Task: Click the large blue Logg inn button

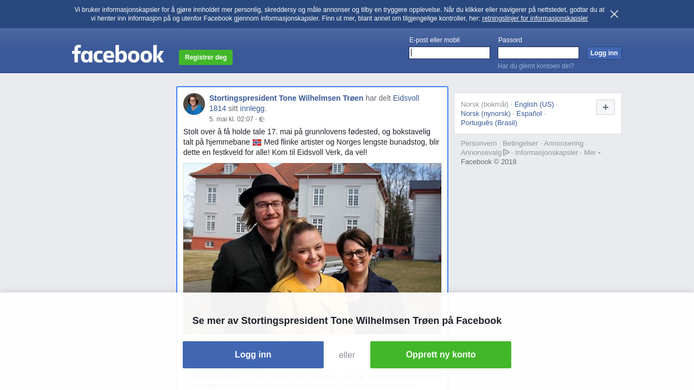Action: [x=253, y=355]
